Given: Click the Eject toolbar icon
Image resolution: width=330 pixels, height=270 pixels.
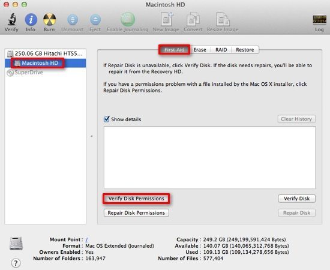Looking at the screenshot, I should point(95,20).
